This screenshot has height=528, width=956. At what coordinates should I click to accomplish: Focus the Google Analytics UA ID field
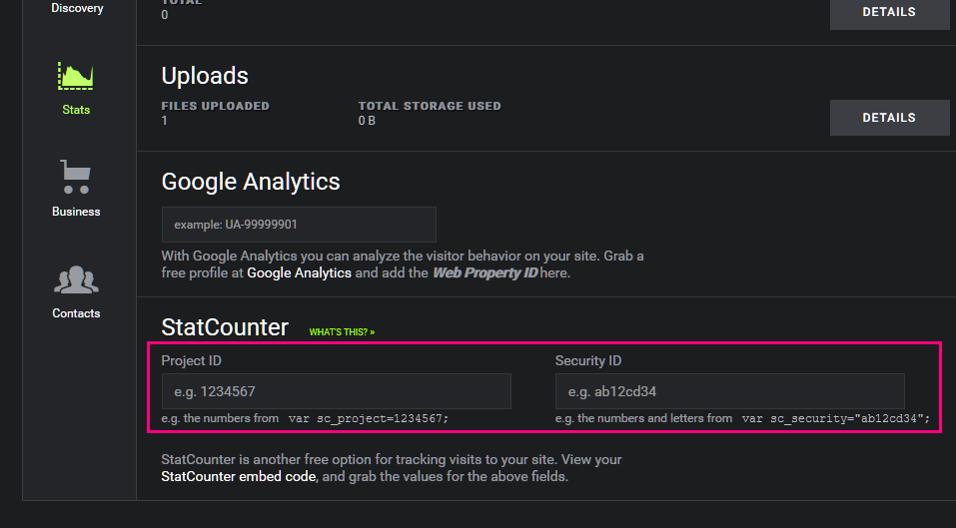click(299, 225)
